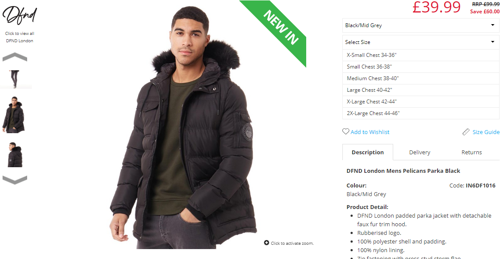View all DFND London link
Screen dimensions: 500x259
point(20,37)
